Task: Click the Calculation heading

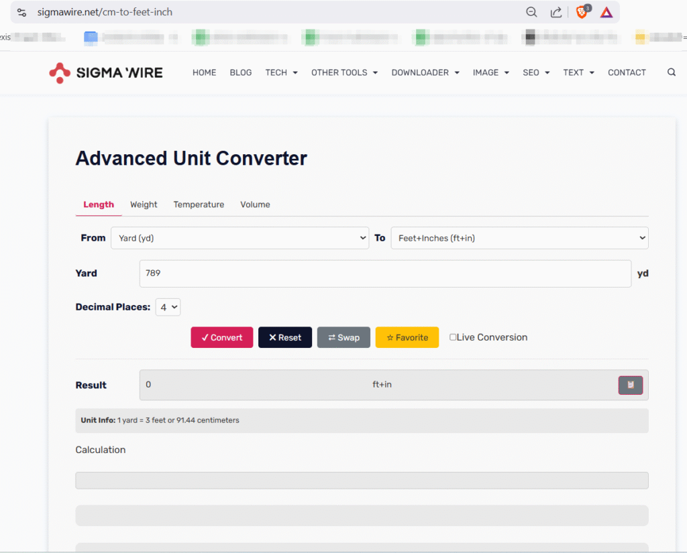Action: [101, 450]
